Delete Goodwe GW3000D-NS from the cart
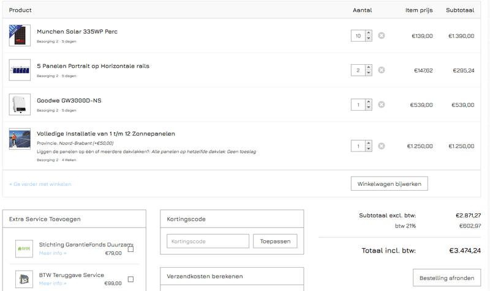 tap(381, 105)
